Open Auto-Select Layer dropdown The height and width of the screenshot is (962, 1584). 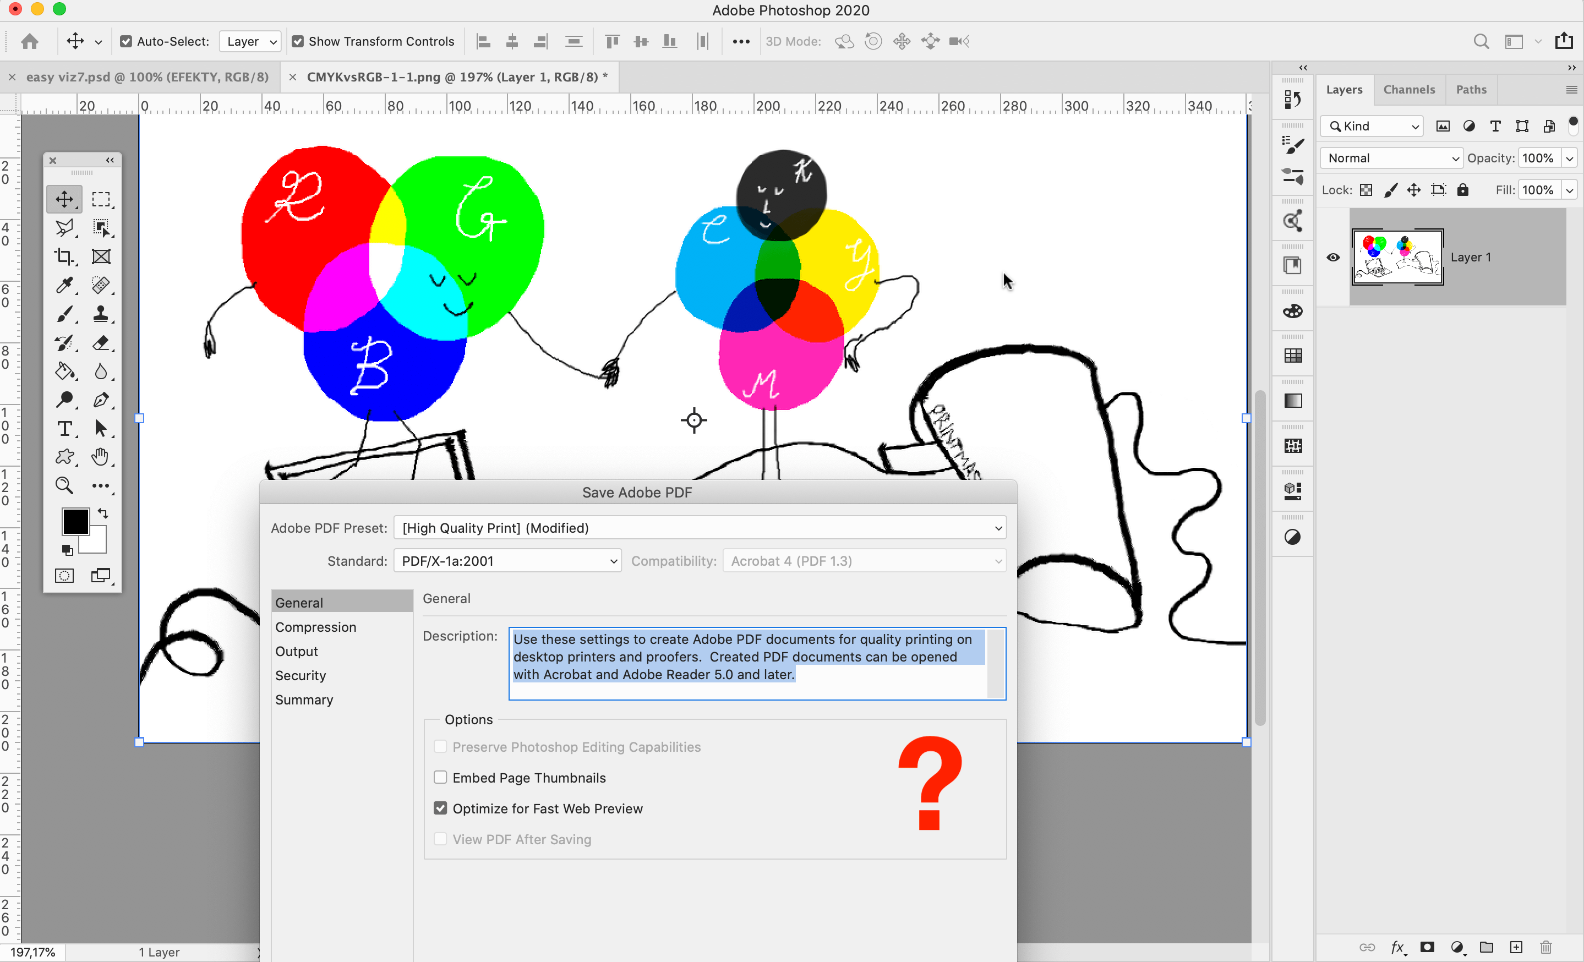pos(250,41)
